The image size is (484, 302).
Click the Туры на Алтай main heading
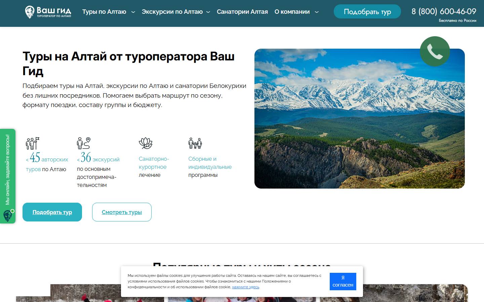(x=128, y=63)
